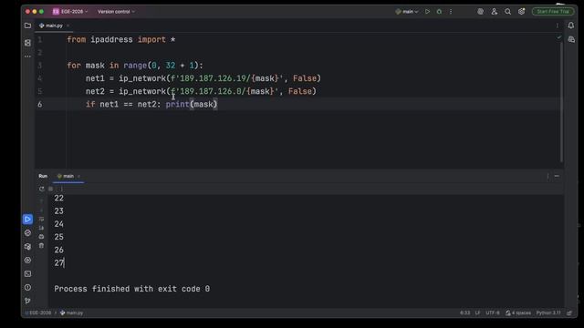Expand the Version control dropdown

(x=116, y=12)
